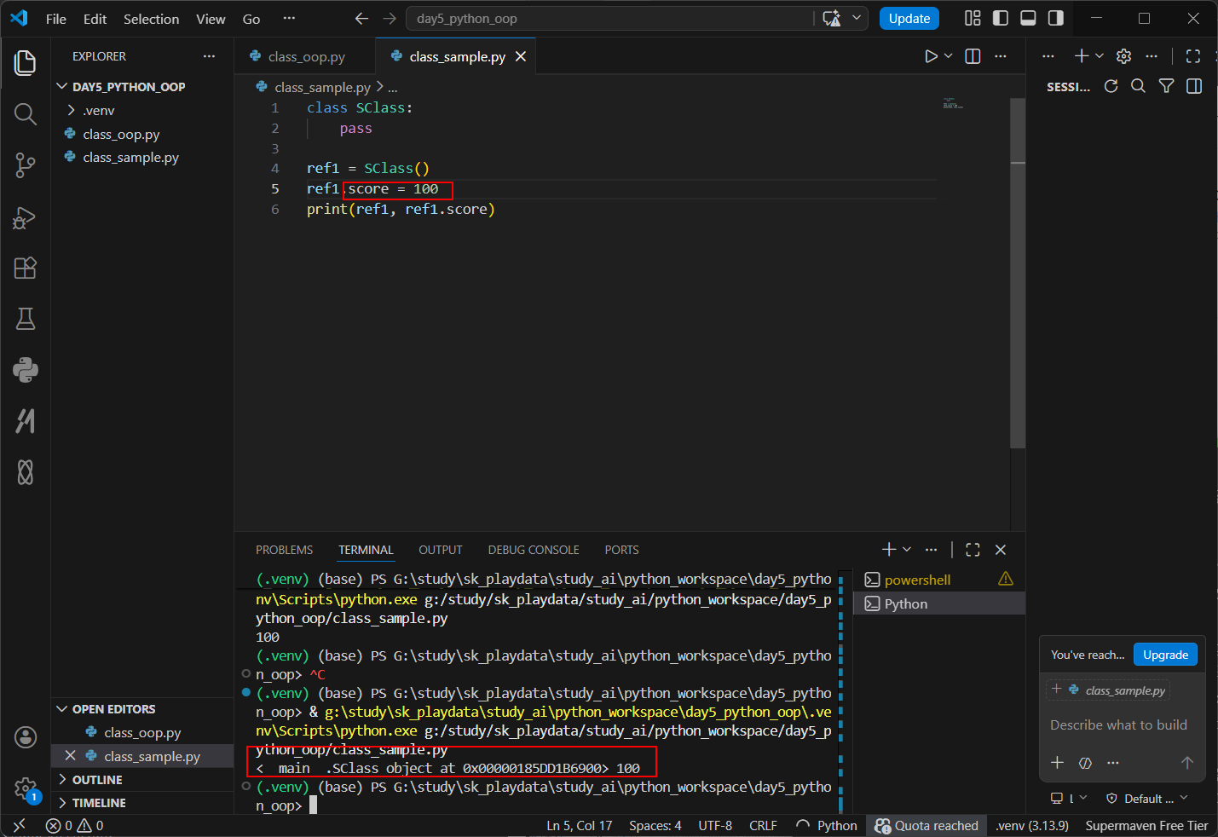The width and height of the screenshot is (1218, 837).
Task: Open the View menu
Action: point(211,19)
